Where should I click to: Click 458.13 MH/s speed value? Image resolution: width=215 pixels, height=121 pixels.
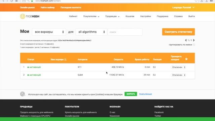point(118,67)
